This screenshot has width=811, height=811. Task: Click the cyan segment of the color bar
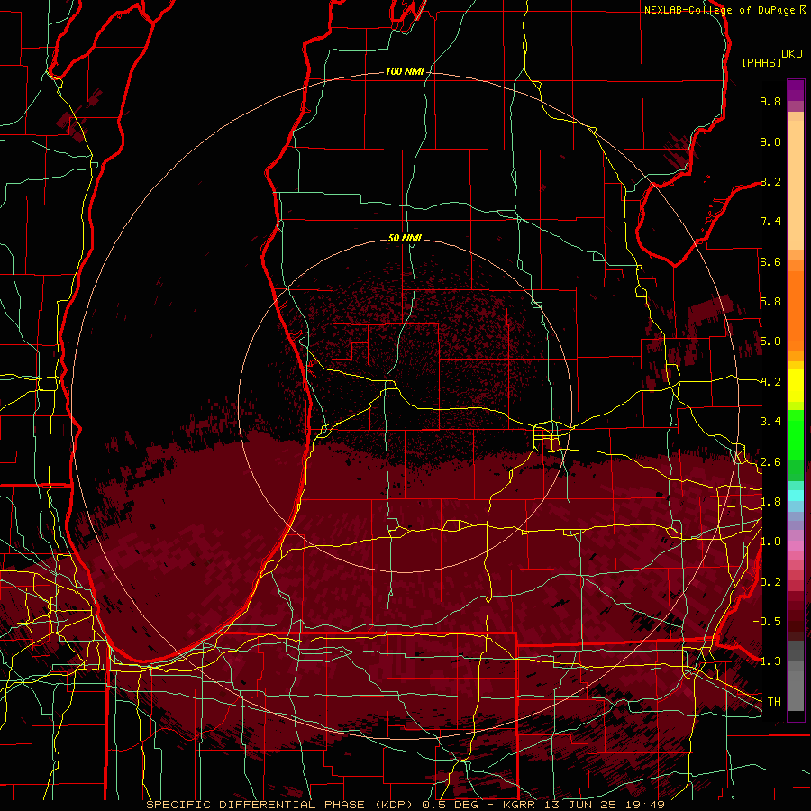pyautogui.click(x=796, y=495)
